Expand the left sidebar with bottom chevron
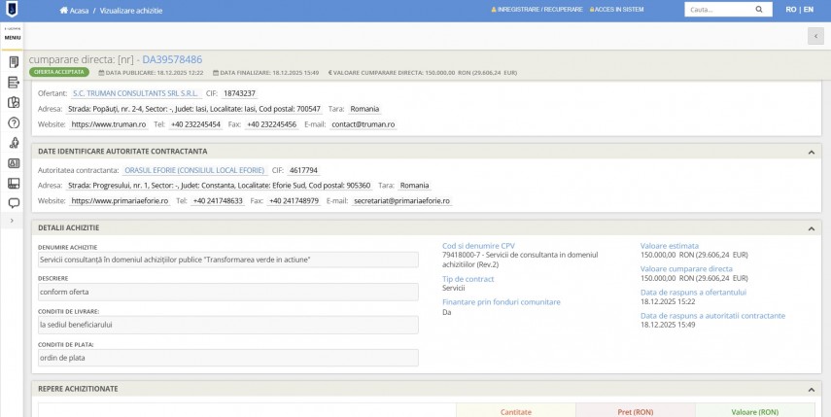831x417 pixels. [14, 222]
